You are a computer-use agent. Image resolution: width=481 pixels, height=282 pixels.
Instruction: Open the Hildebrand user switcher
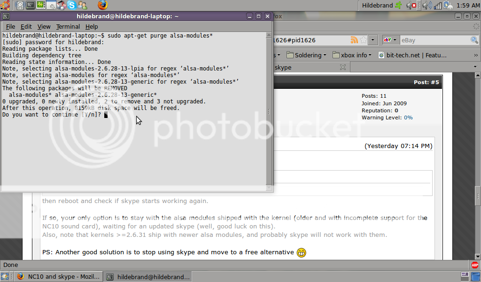pyautogui.click(x=381, y=5)
